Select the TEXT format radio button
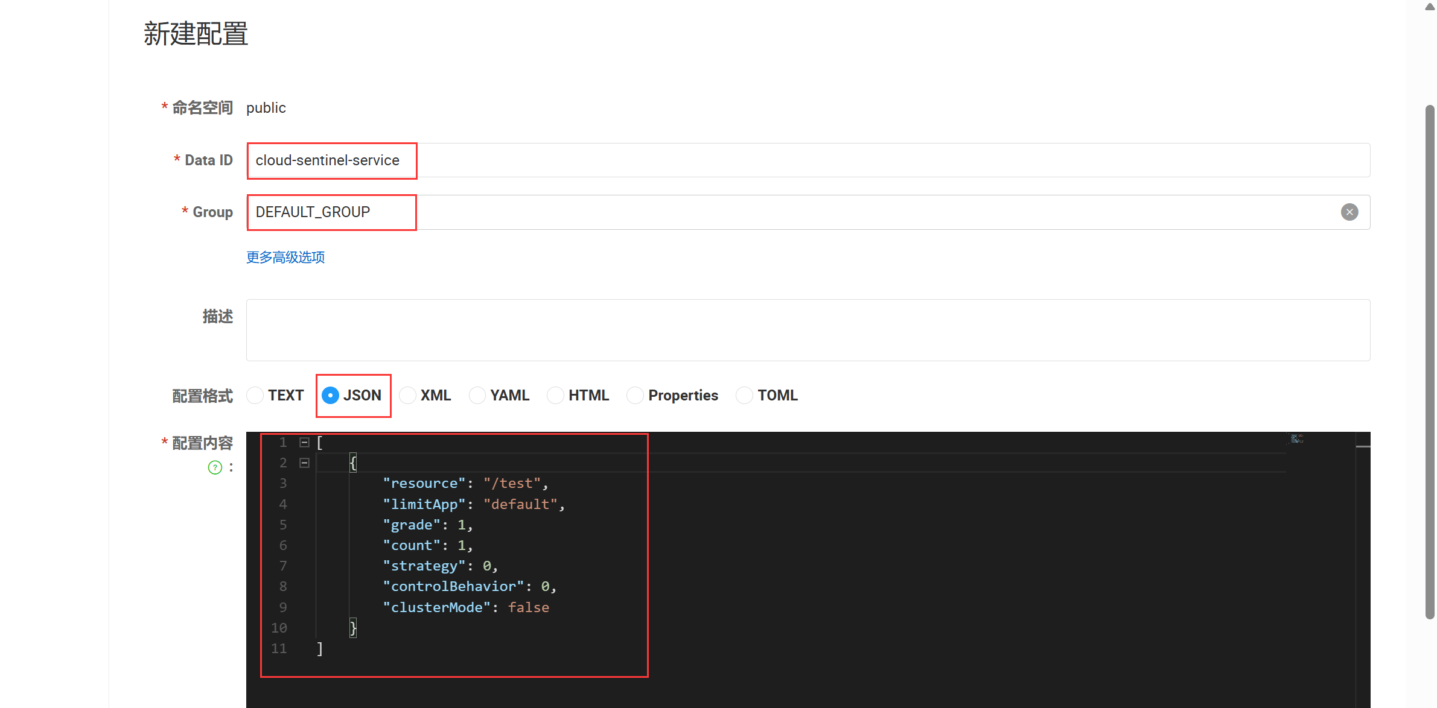1437x708 pixels. pyautogui.click(x=255, y=396)
